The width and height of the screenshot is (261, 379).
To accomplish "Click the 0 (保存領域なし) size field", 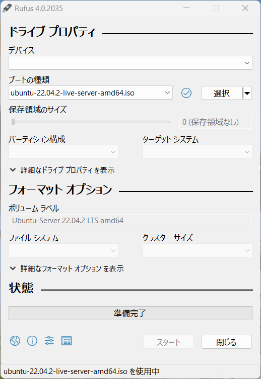I will click(216, 122).
